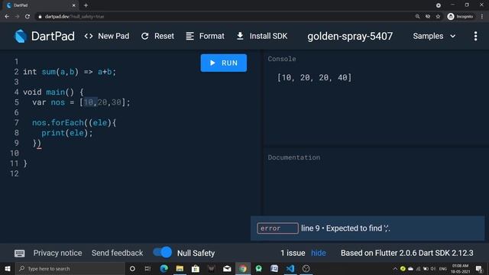This screenshot has height=275, width=489.
Task: Show hidden system tray icons
Action: click(395, 268)
